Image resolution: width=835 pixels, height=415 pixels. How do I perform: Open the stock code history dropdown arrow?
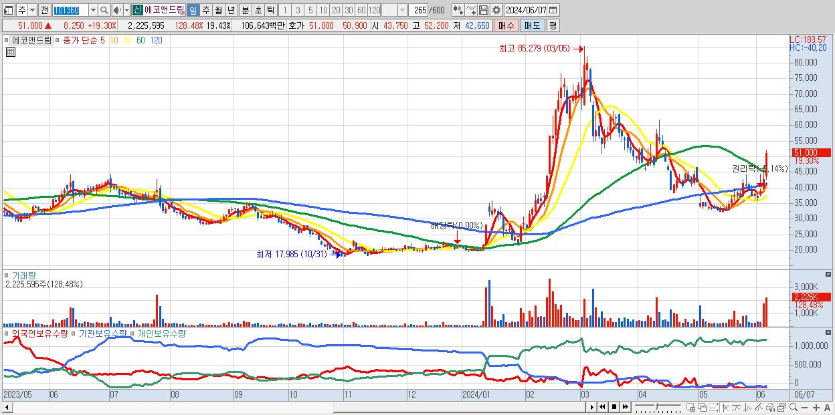(94, 10)
